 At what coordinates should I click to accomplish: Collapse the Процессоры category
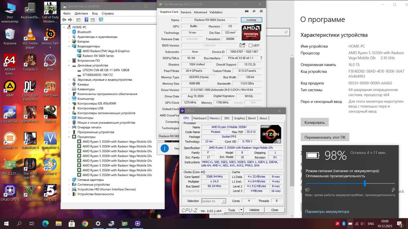pyautogui.click(x=69, y=137)
